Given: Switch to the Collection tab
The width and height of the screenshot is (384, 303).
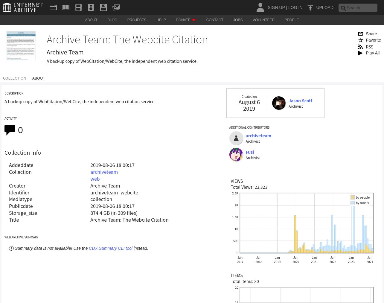Looking at the screenshot, I should click(x=15, y=78).
